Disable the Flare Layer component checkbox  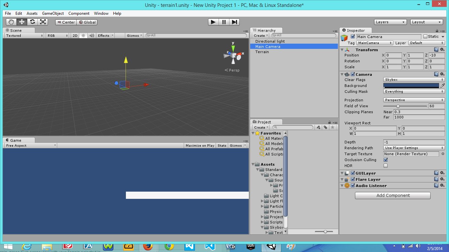(353, 179)
